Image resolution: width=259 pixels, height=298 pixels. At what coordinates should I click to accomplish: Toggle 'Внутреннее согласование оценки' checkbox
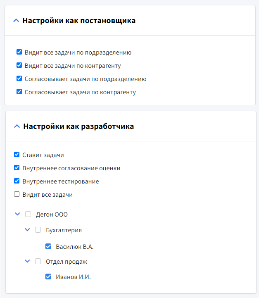click(17, 168)
